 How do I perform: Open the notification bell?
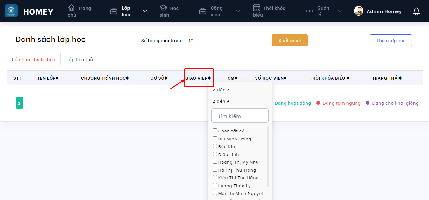point(416,11)
